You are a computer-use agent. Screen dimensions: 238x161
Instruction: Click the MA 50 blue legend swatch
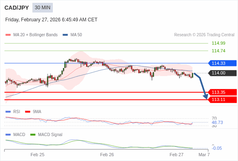point(65,35)
